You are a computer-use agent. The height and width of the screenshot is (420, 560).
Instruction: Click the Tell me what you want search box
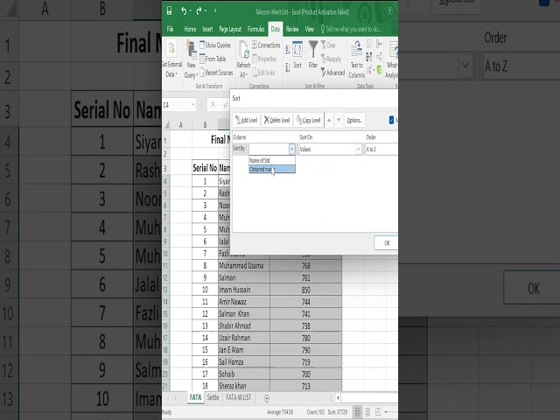pos(350,29)
